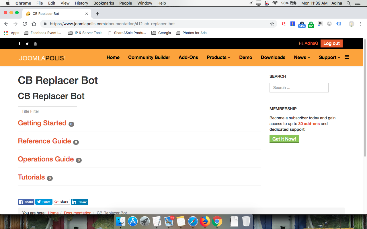Open the Community Builder nav link
367x229 pixels.
(x=149, y=57)
